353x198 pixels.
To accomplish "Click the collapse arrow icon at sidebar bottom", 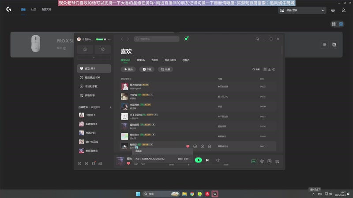I will tap(79, 163).
